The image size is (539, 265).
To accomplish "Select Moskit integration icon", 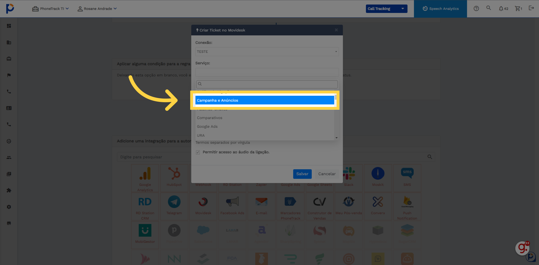I will click(x=378, y=178).
